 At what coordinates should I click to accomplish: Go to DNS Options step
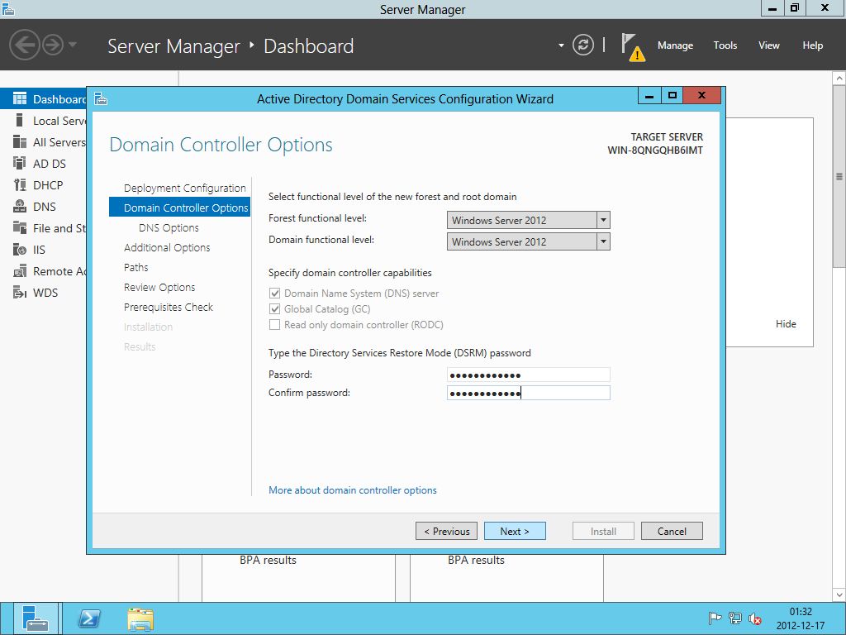(169, 228)
